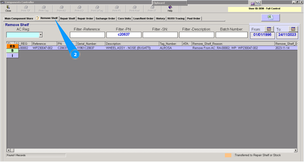Image resolution: width=304 pixels, height=162 pixels.
Task: Click the Print Pool printer icon
Action: coord(135,7)
